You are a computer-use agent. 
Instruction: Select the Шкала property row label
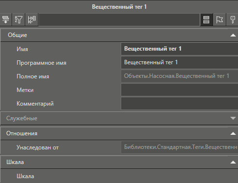click(x=25, y=176)
